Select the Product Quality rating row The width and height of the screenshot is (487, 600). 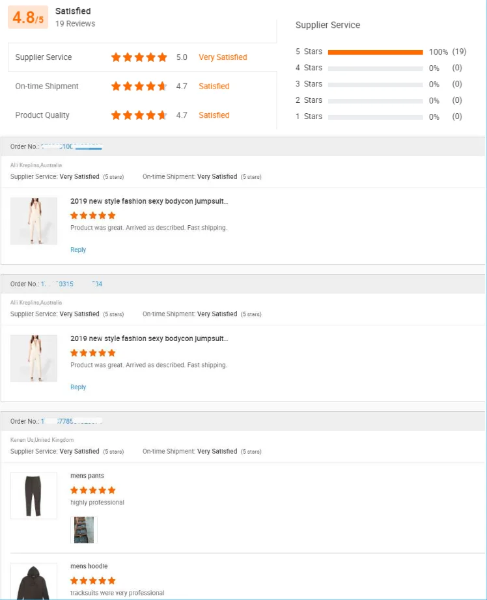click(142, 115)
